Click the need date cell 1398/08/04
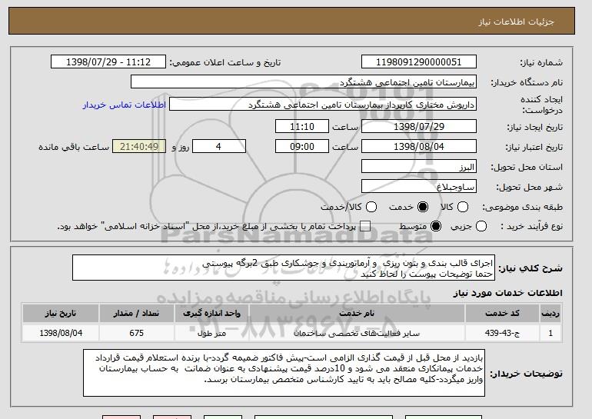 coord(61,334)
